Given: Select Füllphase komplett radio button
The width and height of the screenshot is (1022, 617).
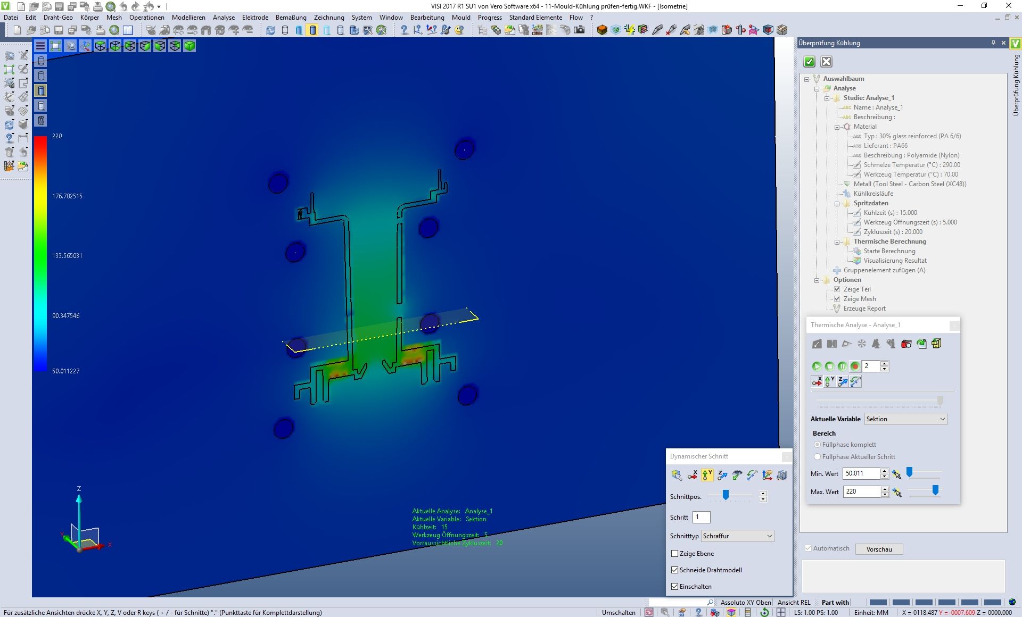Looking at the screenshot, I should click(817, 445).
